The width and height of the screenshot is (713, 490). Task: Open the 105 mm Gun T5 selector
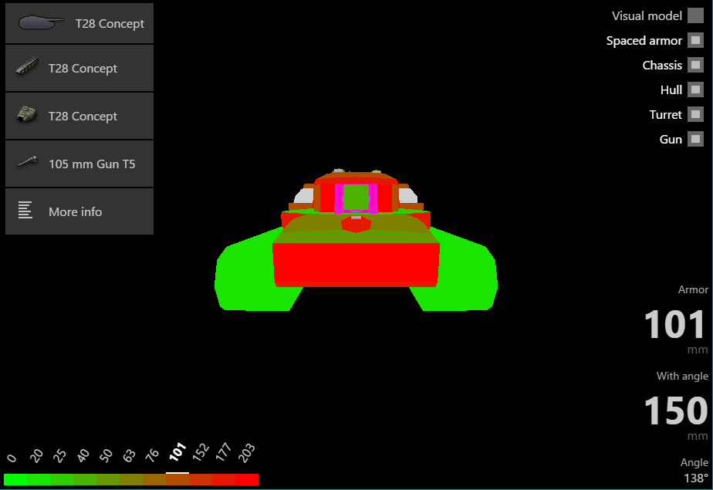click(79, 164)
